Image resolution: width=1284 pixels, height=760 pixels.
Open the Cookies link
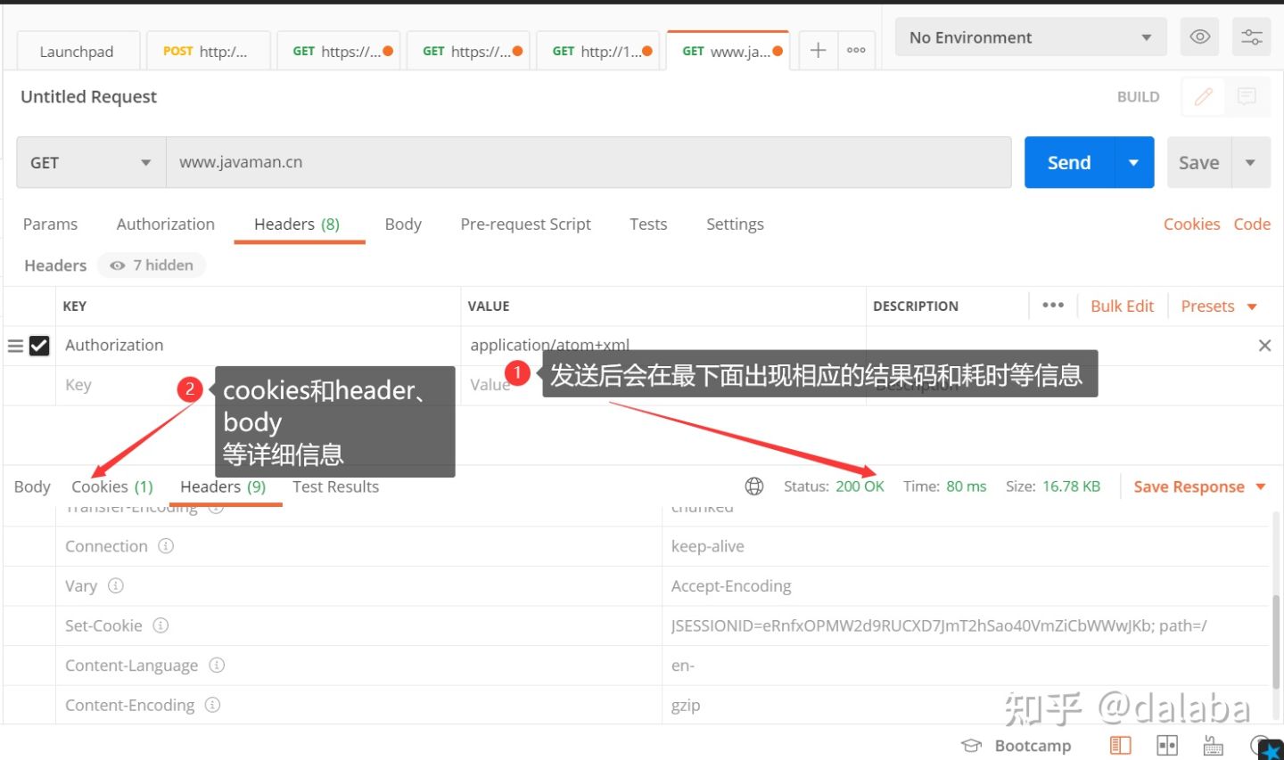click(1191, 225)
